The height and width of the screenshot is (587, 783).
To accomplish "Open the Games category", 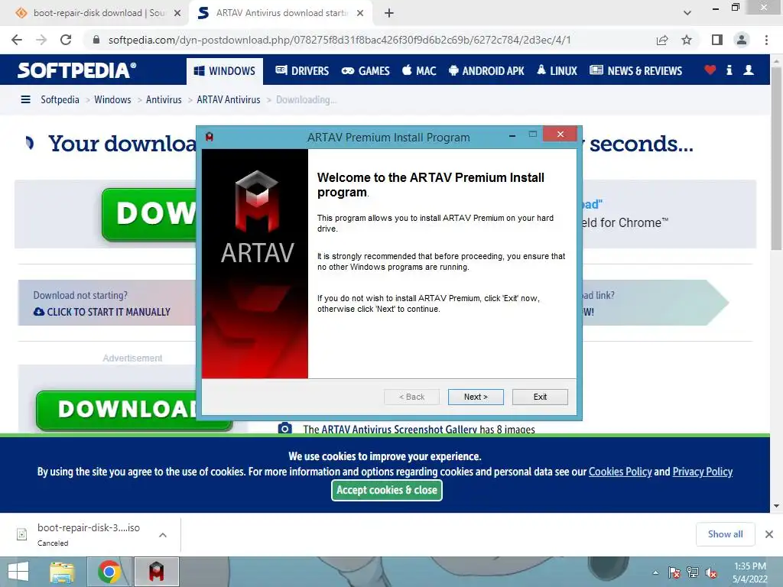I will pos(365,71).
